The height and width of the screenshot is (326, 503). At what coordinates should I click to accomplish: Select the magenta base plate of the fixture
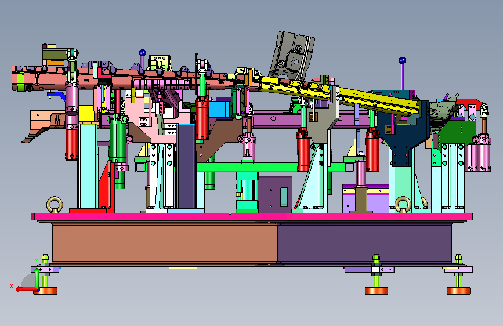252,217
